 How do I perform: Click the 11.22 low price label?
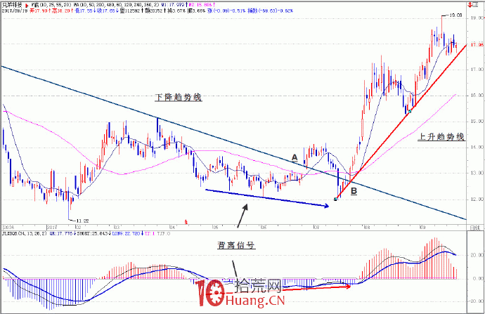pyautogui.click(x=82, y=221)
